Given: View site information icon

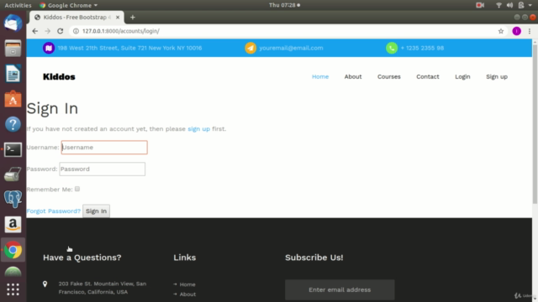Looking at the screenshot, I should [x=76, y=31].
